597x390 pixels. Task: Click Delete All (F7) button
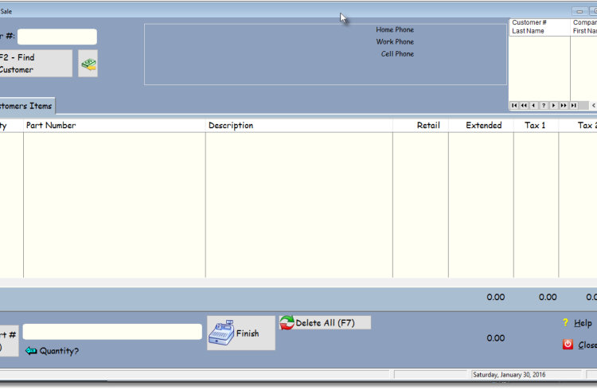[x=325, y=322]
